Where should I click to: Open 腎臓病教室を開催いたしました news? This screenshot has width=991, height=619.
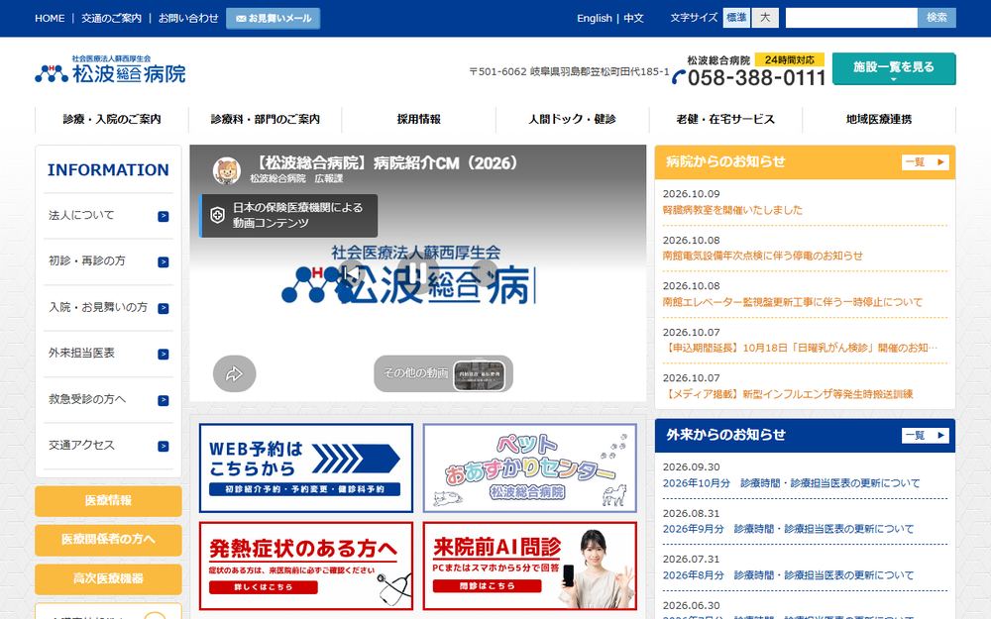[x=732, y=210]
